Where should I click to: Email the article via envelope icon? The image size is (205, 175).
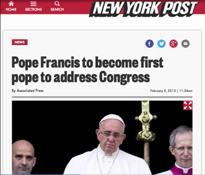click(x=186, y=44)
